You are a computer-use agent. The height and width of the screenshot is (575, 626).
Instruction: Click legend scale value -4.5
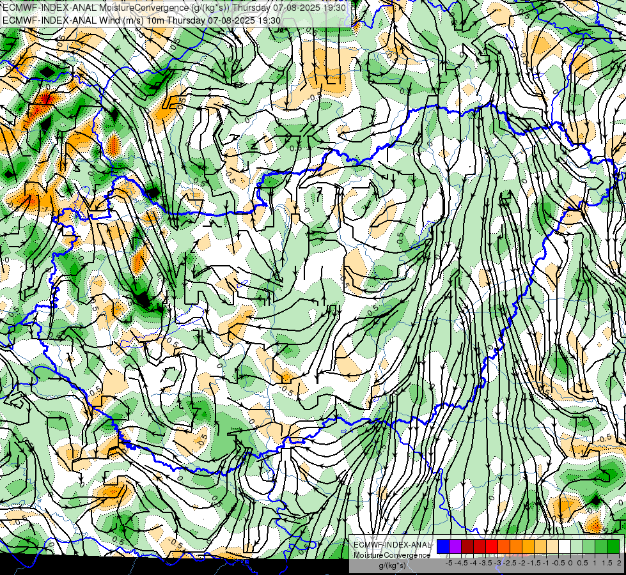tap(461, 563)
